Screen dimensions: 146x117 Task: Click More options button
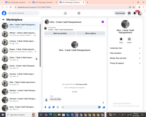coord(91,33)
